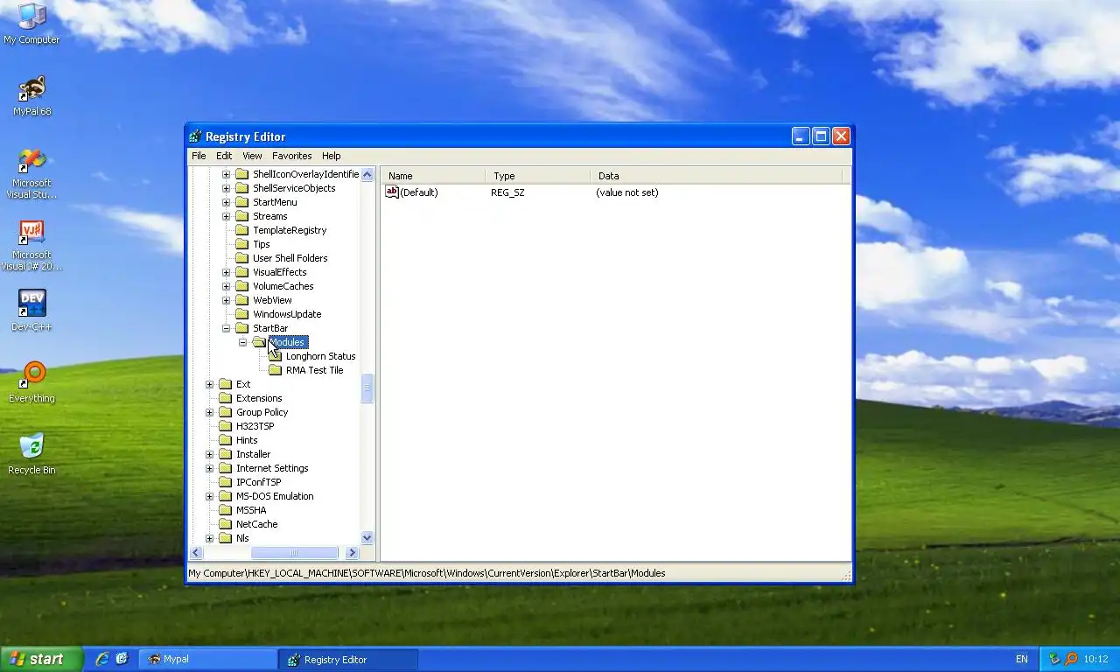
Task: Click the WindowsUpdate folder icon
Action: [242, 314]
